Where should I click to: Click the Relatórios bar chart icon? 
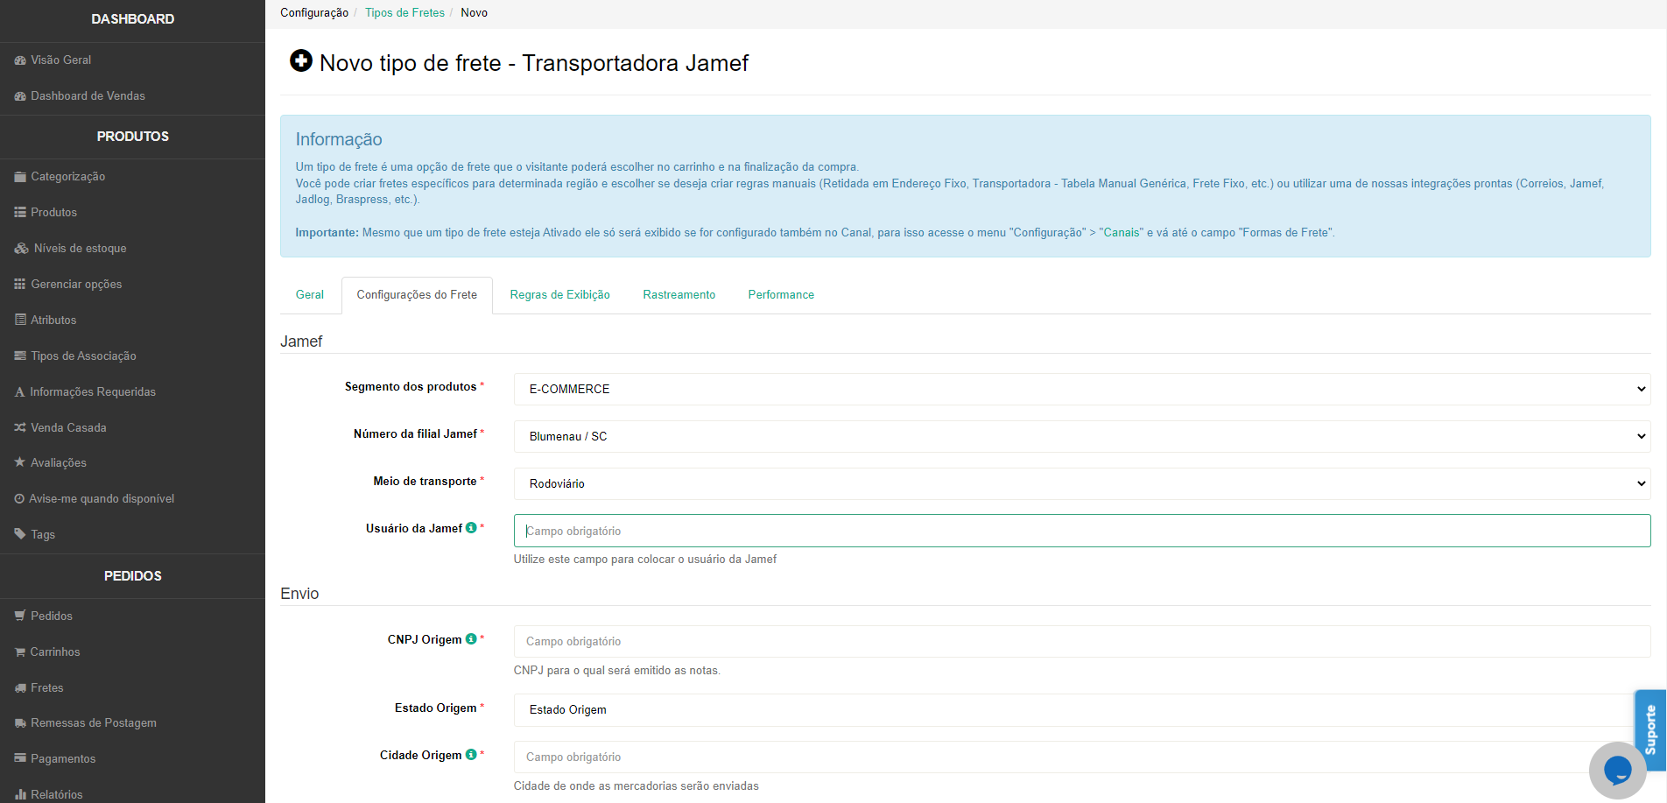coord(20,794)
